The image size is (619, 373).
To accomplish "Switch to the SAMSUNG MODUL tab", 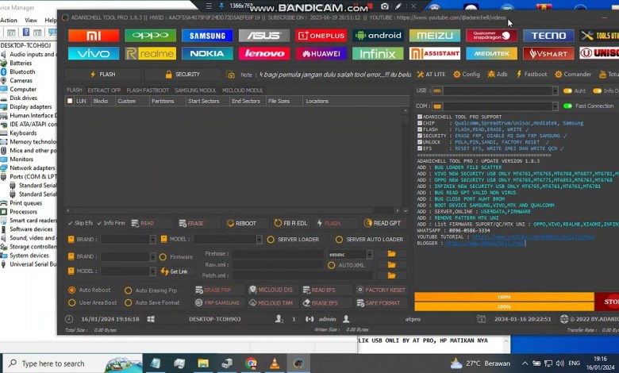I will coord(195,90).
